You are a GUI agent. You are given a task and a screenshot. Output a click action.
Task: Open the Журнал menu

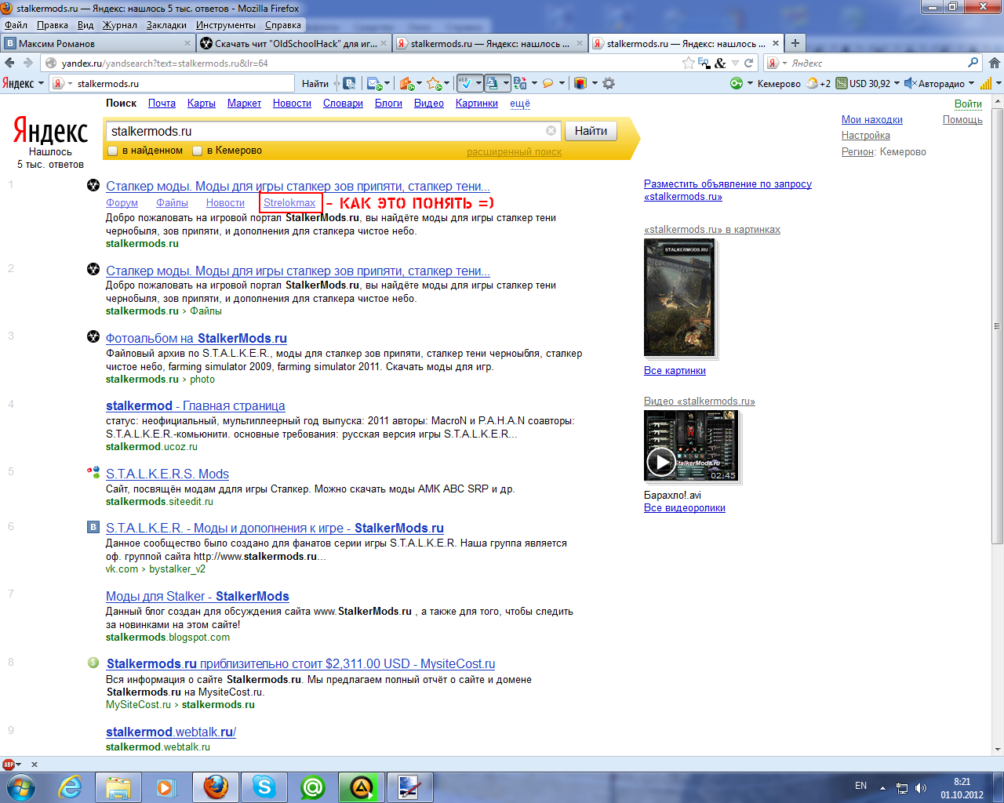pyautogui.click(x=120, y=25)
